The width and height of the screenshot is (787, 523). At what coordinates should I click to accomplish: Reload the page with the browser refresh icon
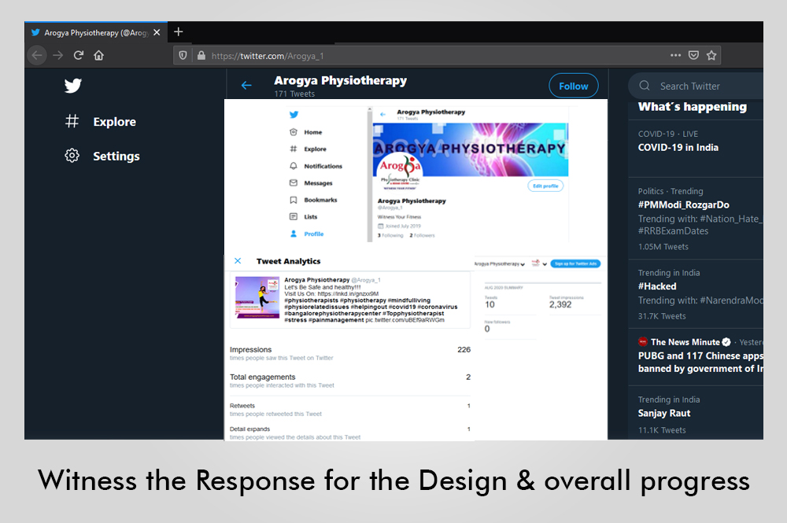coord(78,55)
